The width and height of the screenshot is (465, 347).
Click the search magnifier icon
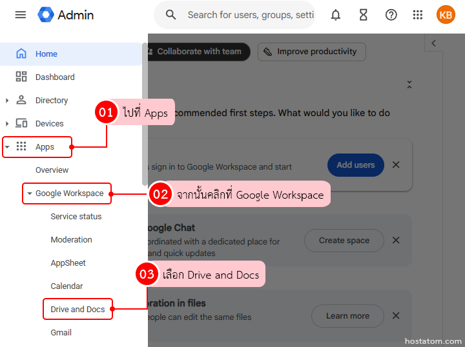(x=170, y=14)
